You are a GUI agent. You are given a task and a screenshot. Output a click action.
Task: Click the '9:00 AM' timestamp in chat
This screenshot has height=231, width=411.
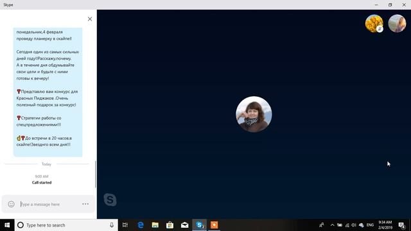pos(42,176)
